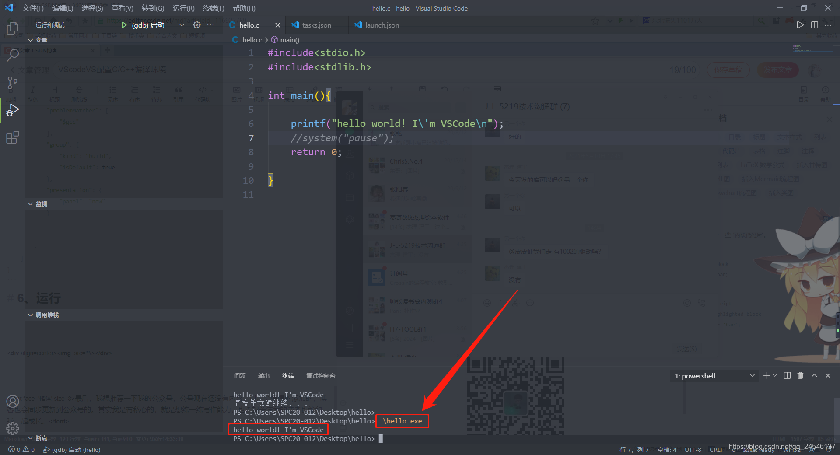840x455 pixels.
Task: Open the Source Control view icon
Action: click(x=12, y=83)
